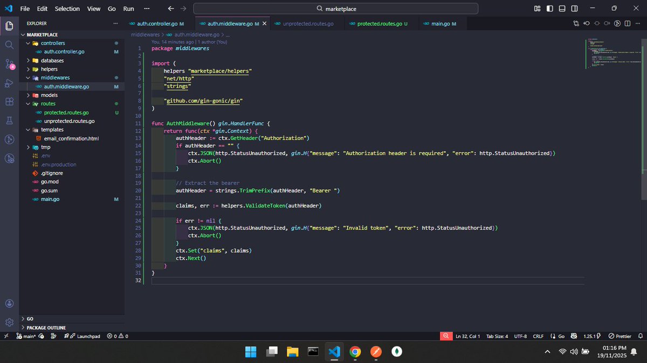
Task: Open the Source Control view
Action: 9,64
